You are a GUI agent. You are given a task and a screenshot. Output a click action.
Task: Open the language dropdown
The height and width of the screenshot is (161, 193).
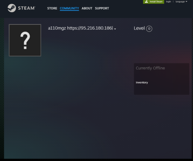(181, 2)
